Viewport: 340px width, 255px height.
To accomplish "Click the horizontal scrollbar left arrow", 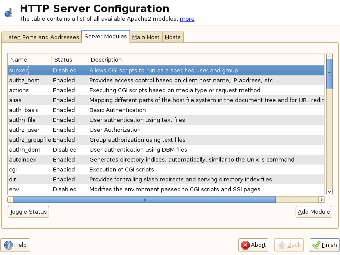I will point(11,200).
